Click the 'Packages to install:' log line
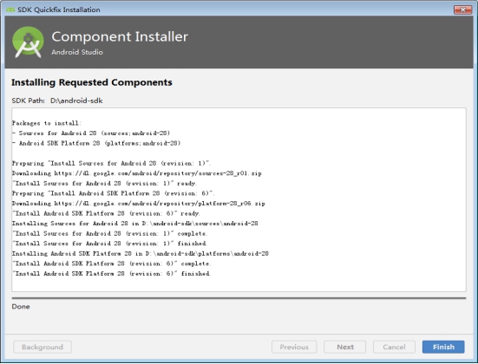 coord(47,123)
